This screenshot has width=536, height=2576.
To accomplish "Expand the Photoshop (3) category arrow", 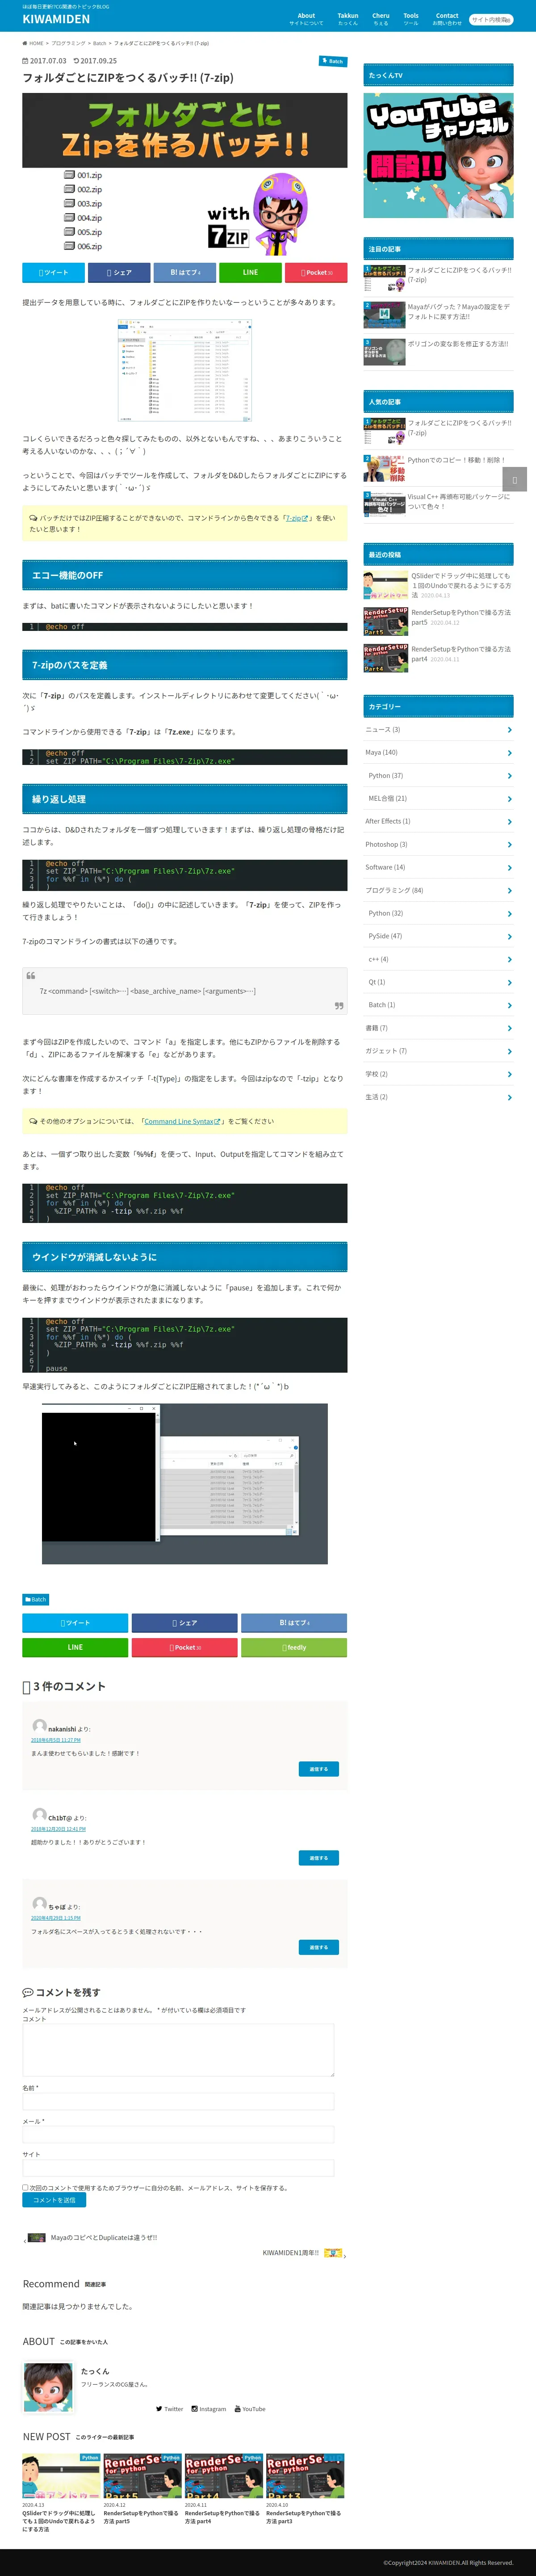I will [x=509, y=845].
